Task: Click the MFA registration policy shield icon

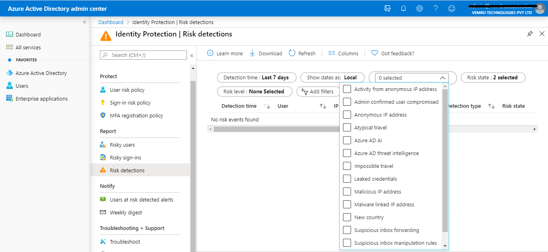Action: [x=103, y=115]
